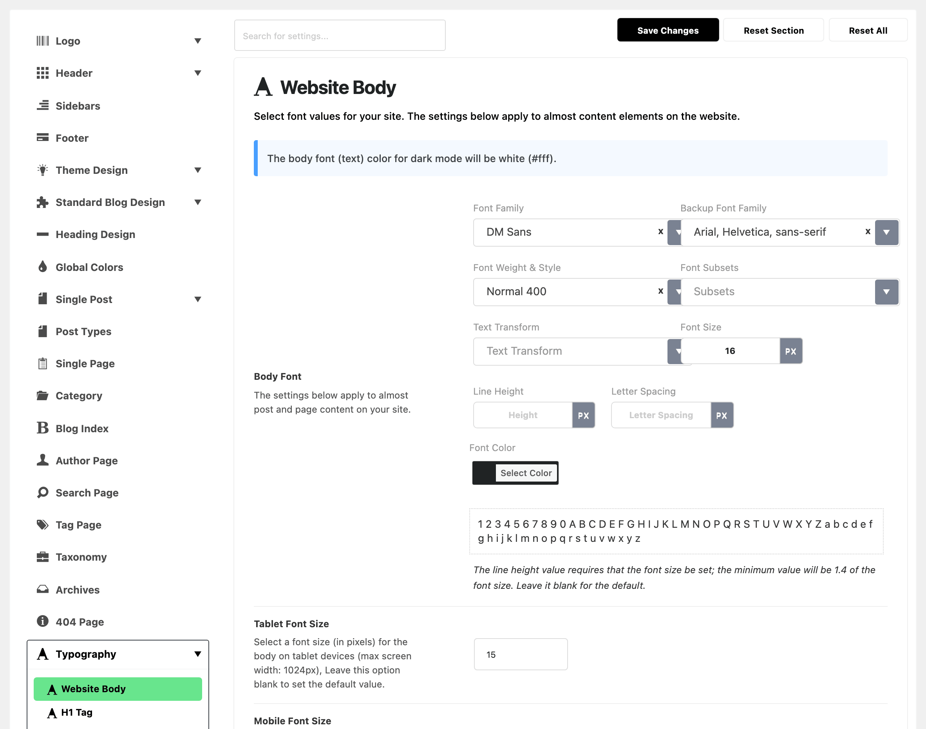926x729 pixels.
Task: Click the Logo barcode icon
Action: [x=43, y=41]
